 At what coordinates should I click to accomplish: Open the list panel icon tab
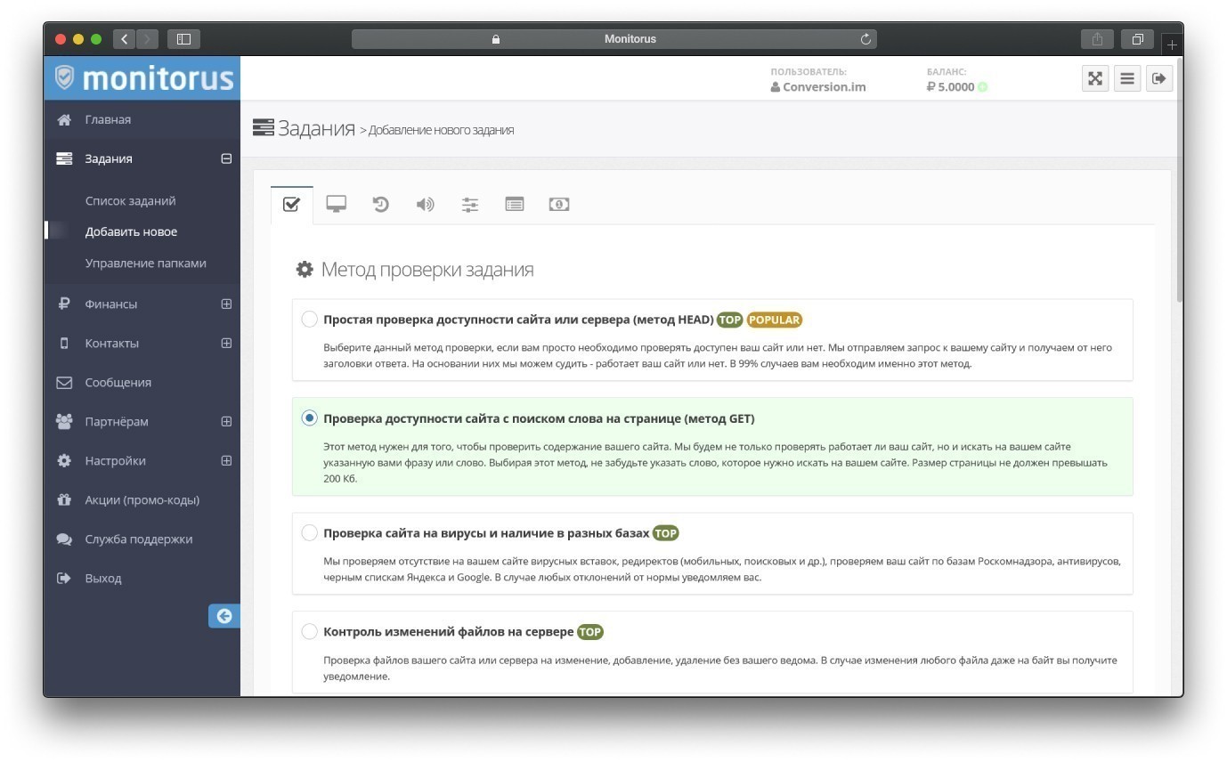point(515,205)
